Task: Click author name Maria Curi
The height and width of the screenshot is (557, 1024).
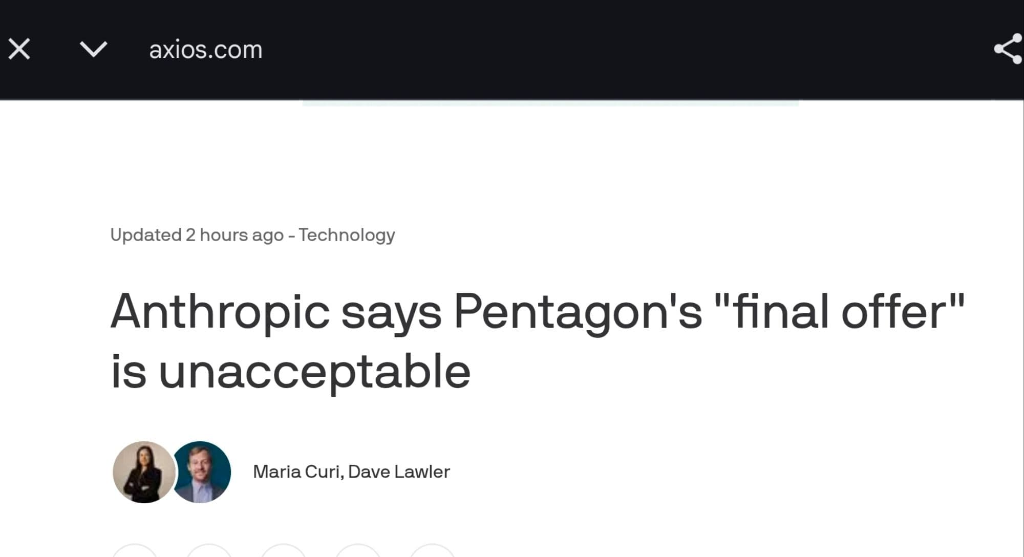Action: click(297, 472)
